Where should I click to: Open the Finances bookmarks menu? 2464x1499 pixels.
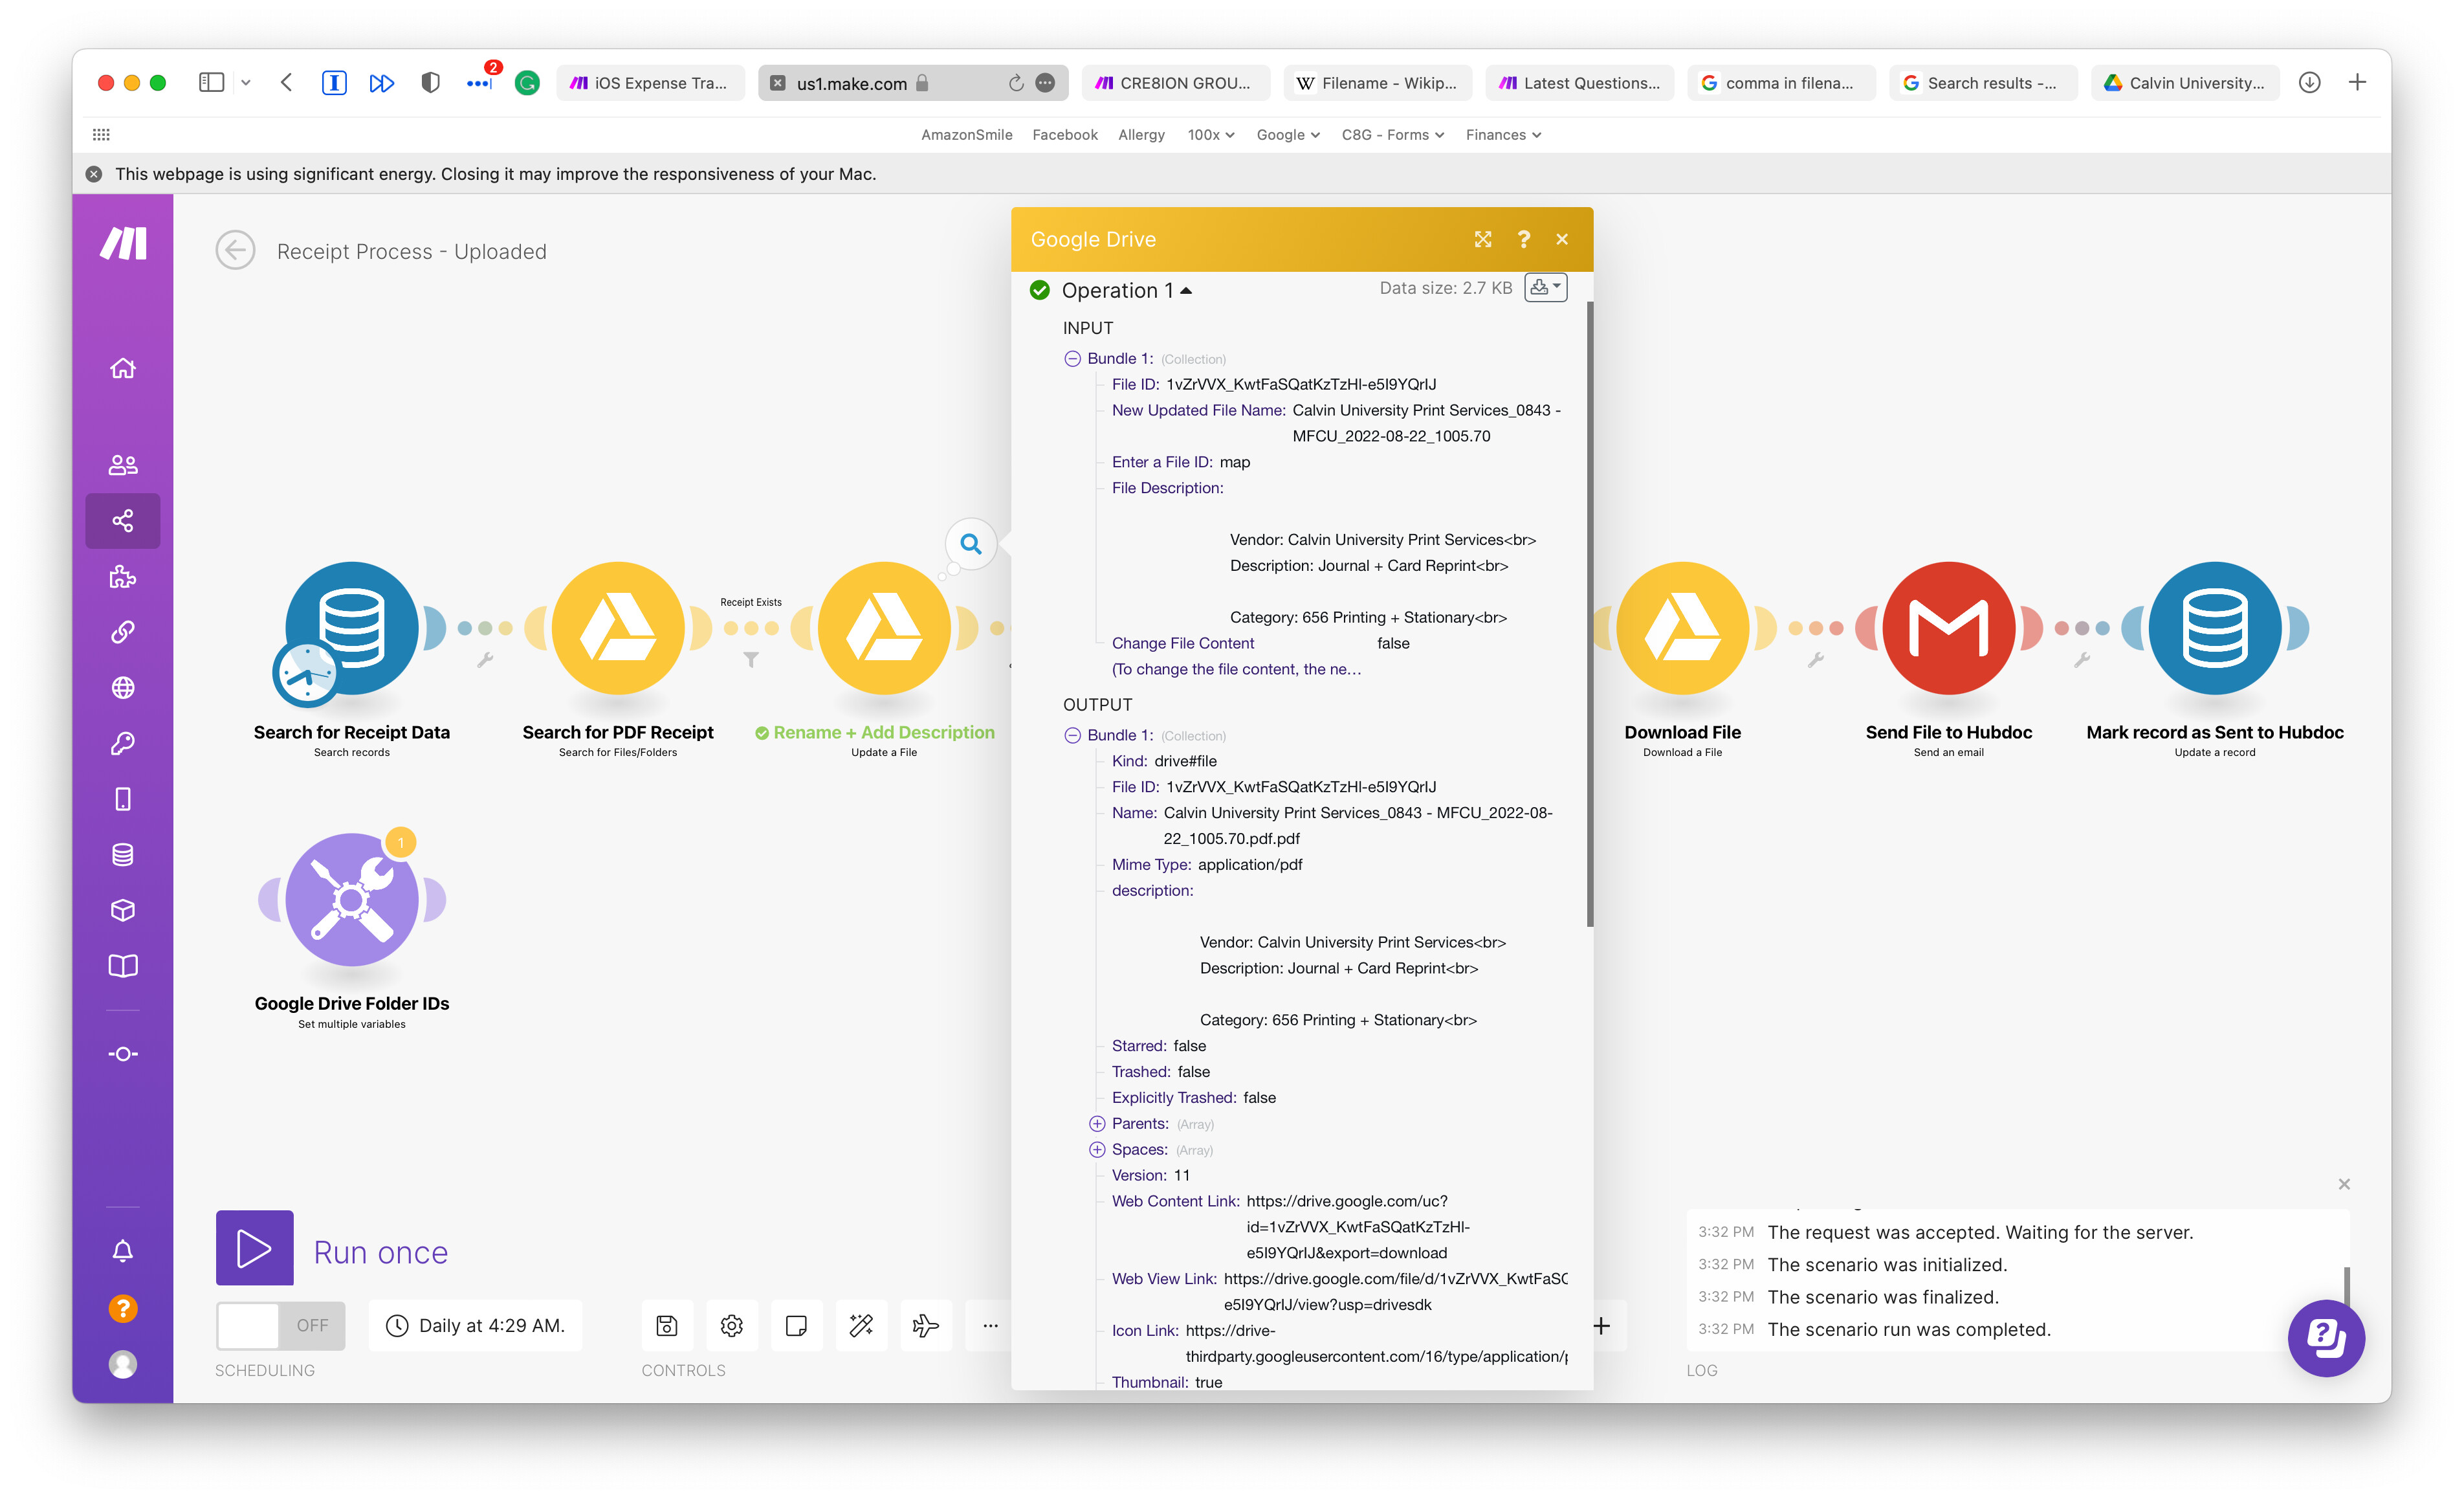(x=1502, y=135)
